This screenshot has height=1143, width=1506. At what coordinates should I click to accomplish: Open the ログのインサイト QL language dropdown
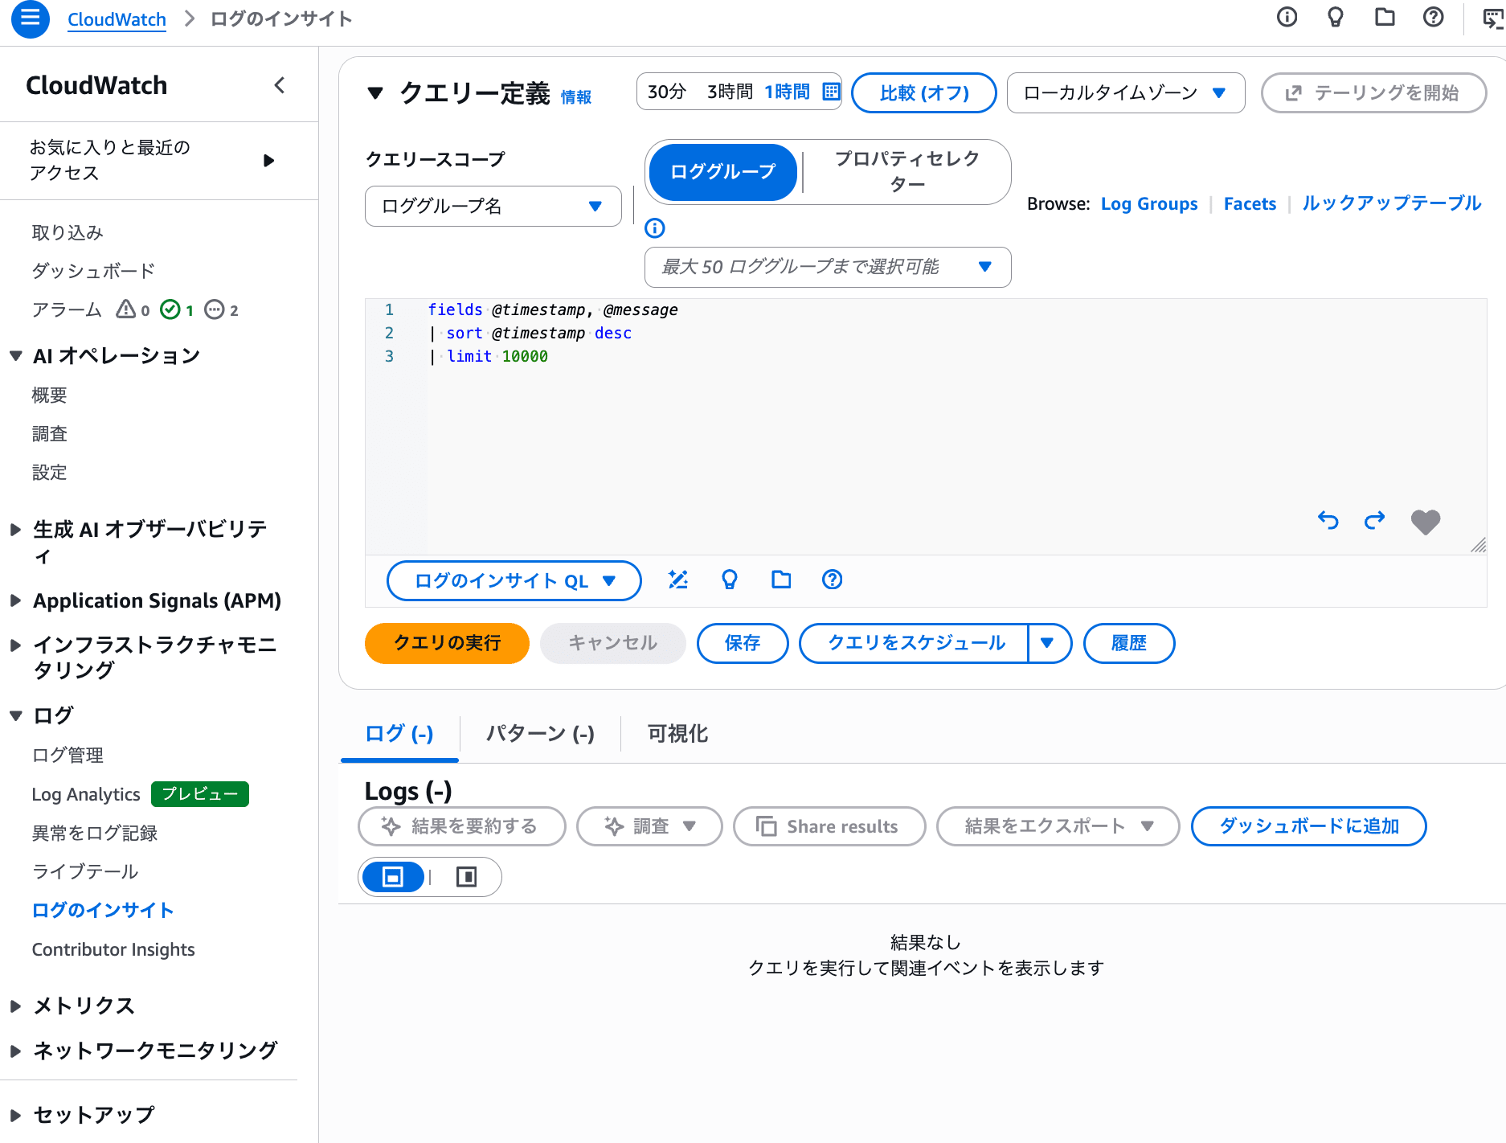click(513, 580)
